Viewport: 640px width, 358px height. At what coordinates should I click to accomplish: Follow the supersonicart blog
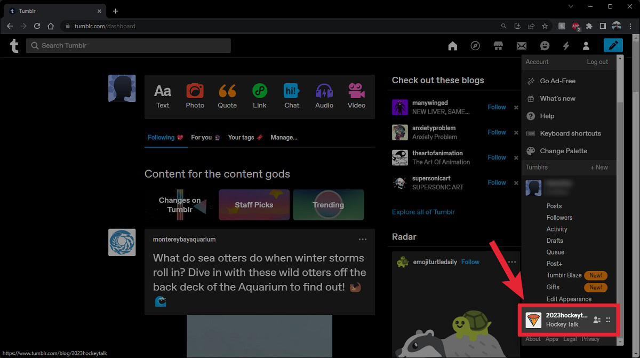click(x=497, y=182)
